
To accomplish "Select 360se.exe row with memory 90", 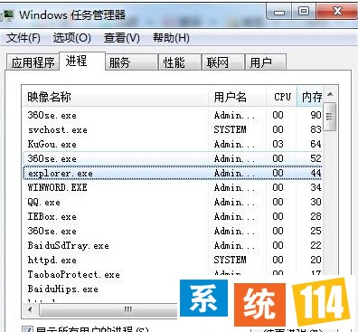I will [172, 115].
